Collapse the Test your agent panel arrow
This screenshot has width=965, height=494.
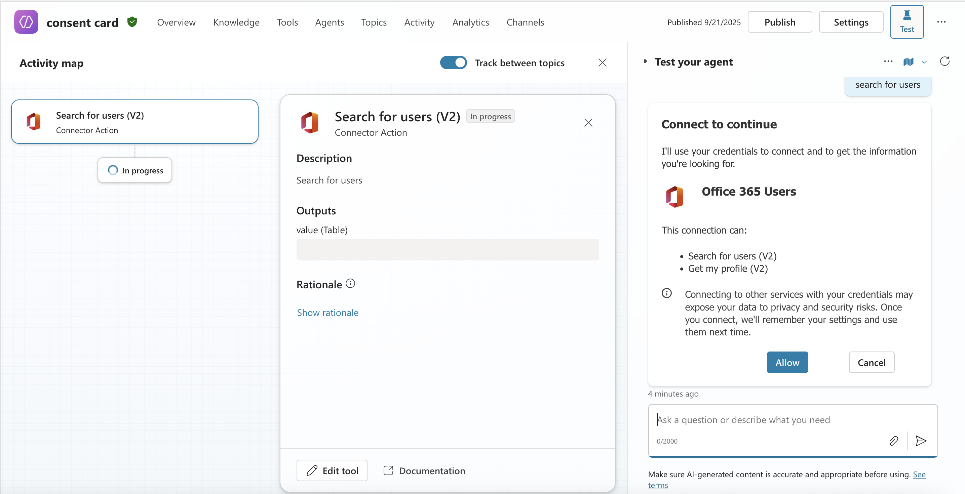coord(645,61)
